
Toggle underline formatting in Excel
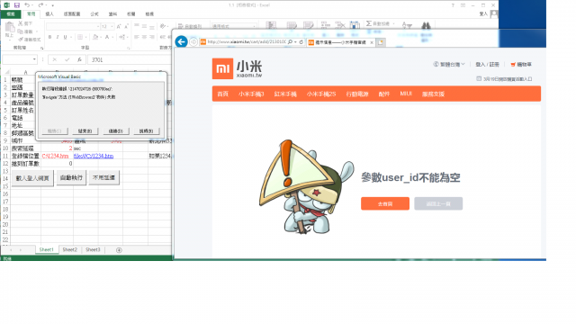coord(66,37)
